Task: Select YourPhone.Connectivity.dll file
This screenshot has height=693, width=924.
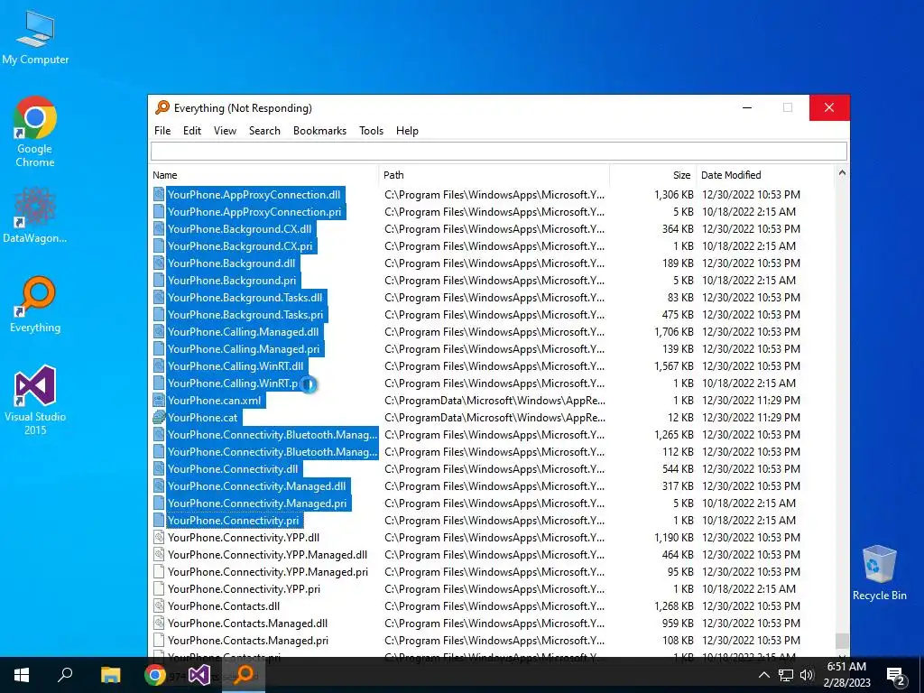Action: pyautogui.click(x=233, y=469)
